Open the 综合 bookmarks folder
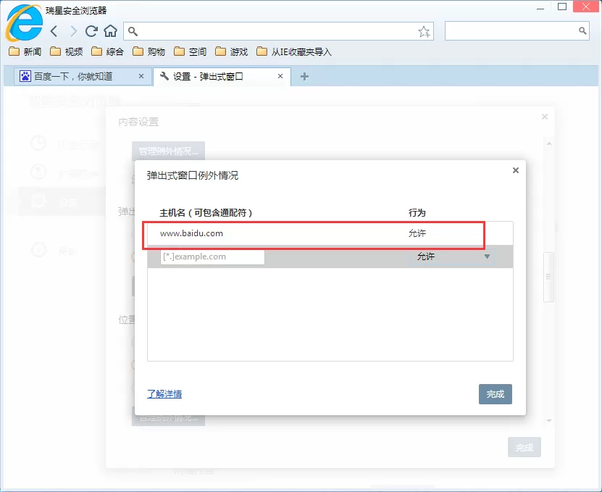The width and height of the screenshot is (602, 492). pos(107,51)
